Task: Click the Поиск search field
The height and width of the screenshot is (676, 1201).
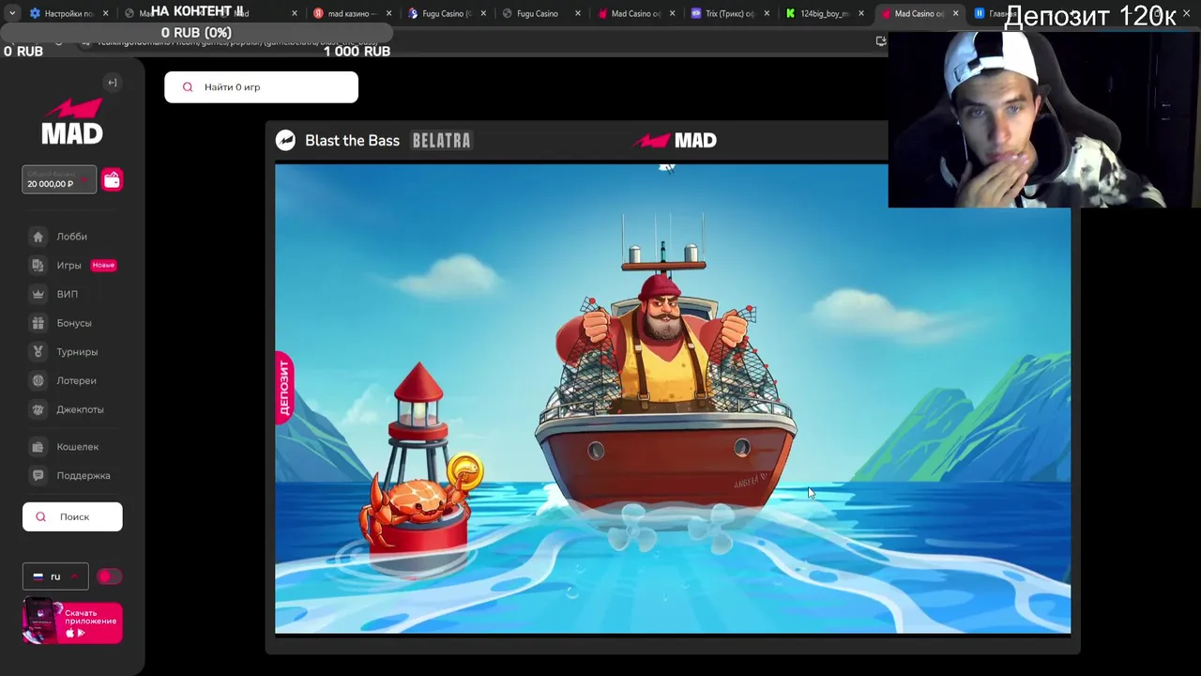Action: [x=72, y=516]
